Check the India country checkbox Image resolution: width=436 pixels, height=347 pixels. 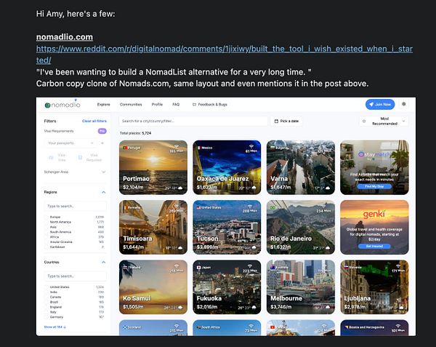point(47,292)
